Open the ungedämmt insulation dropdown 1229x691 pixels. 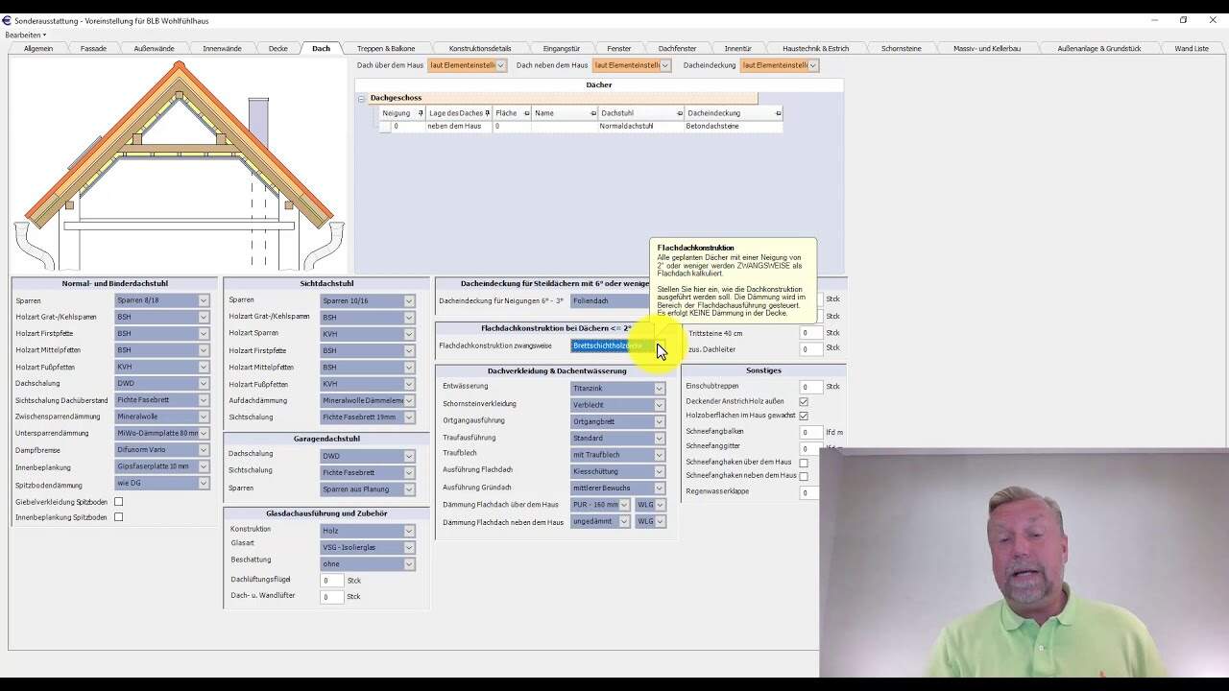click(x=601, y=521)
